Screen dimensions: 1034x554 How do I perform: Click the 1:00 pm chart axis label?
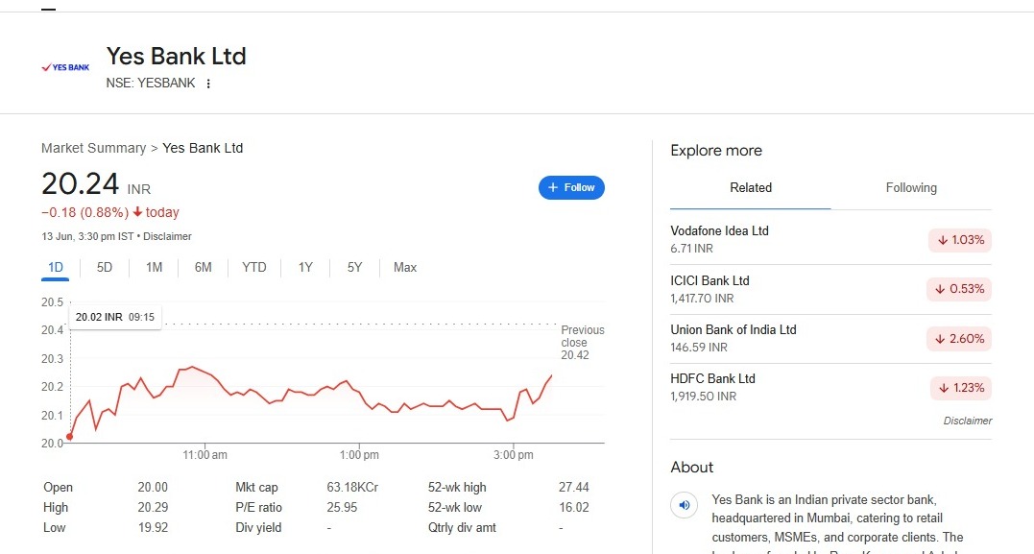pyautogui.click(x=359, y=455)
